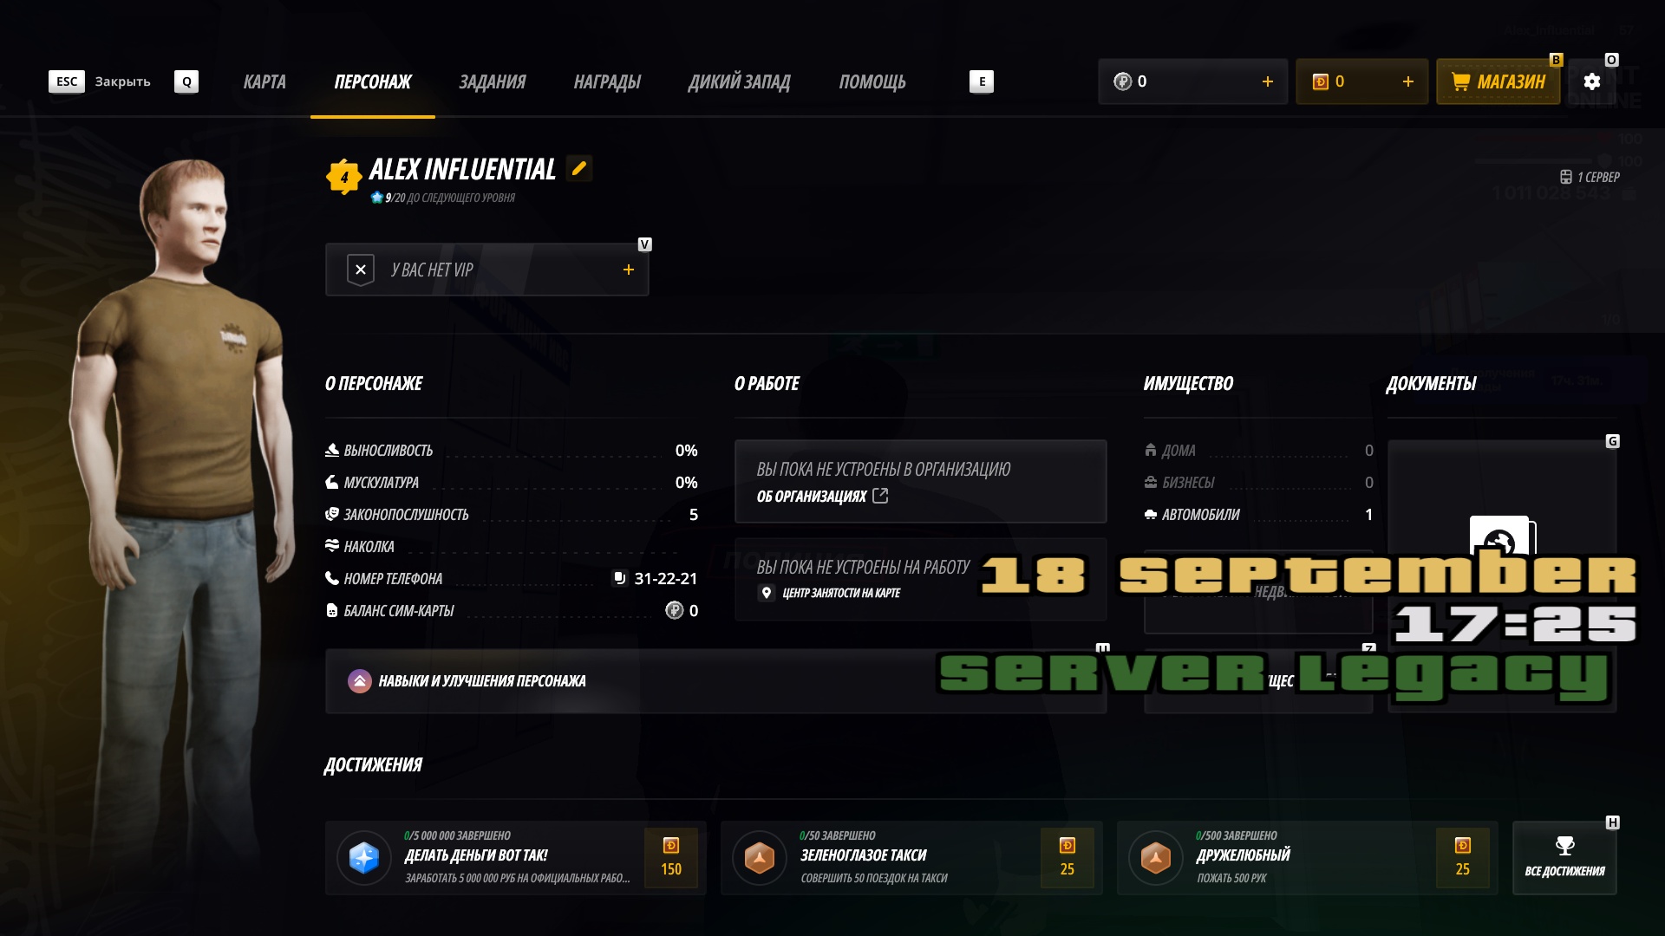1665x936 pixels.
Task: Click the trophy all-achievements icon
Action: [x=1564, y=846]
